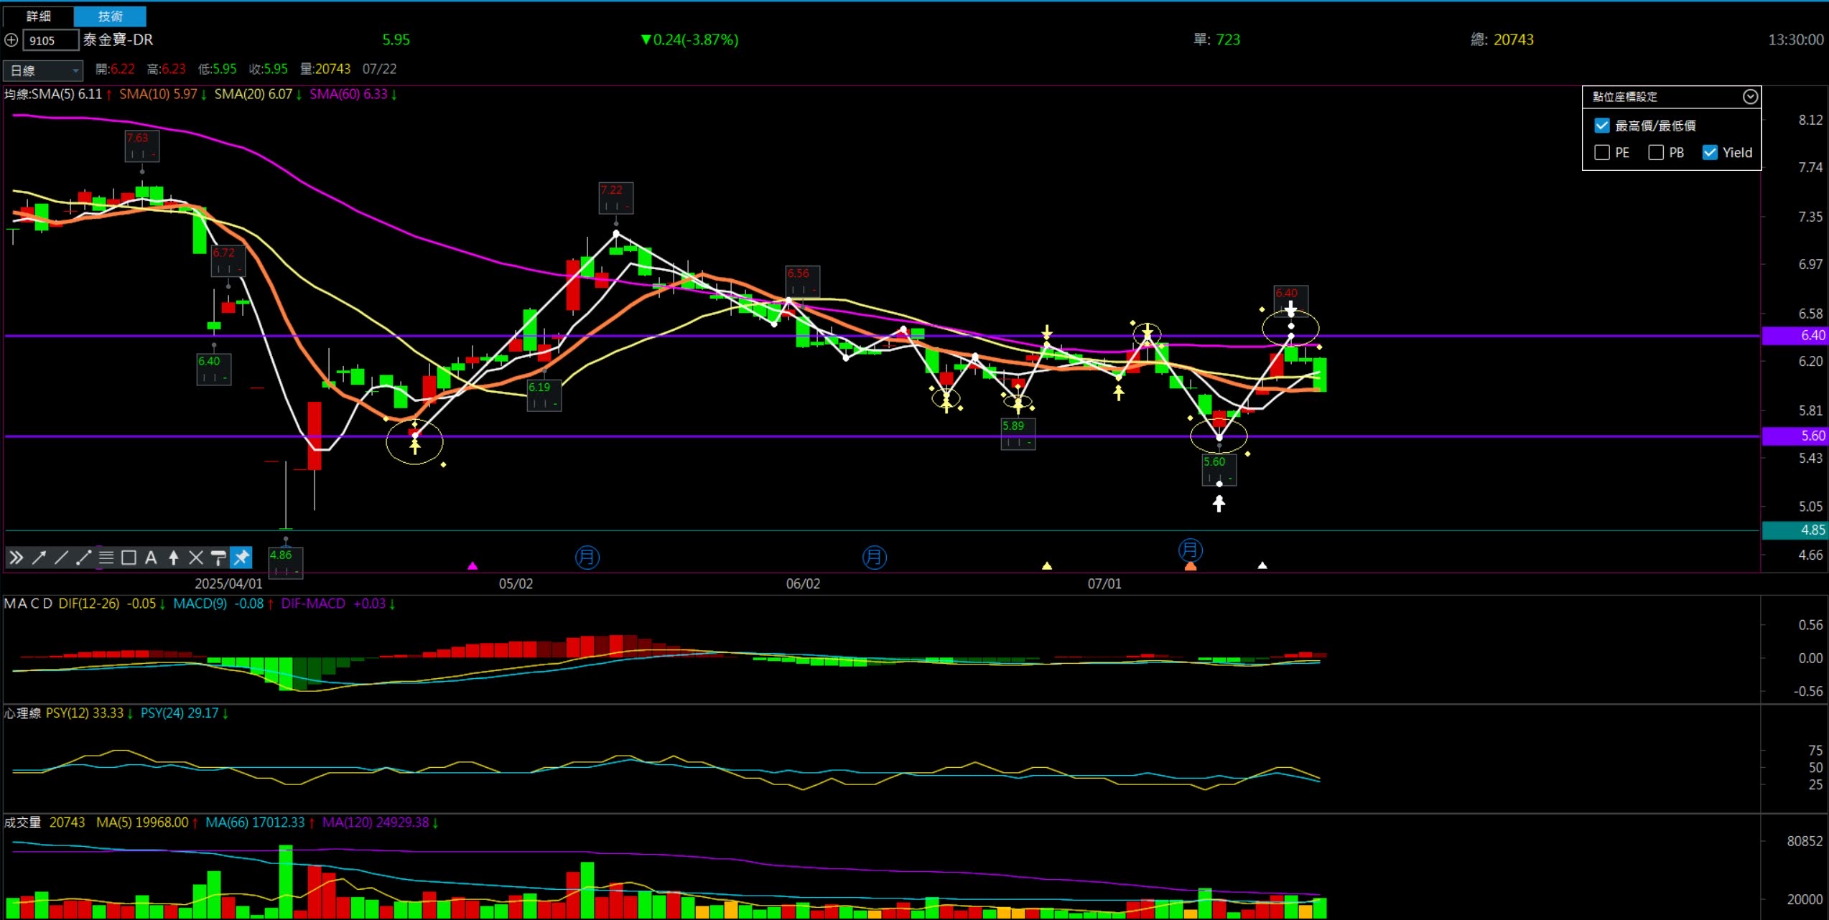Uncheck 最高價/最低價 checkbox
This screenshot has width=1829, height=920.
click(x=1601, y=126)
